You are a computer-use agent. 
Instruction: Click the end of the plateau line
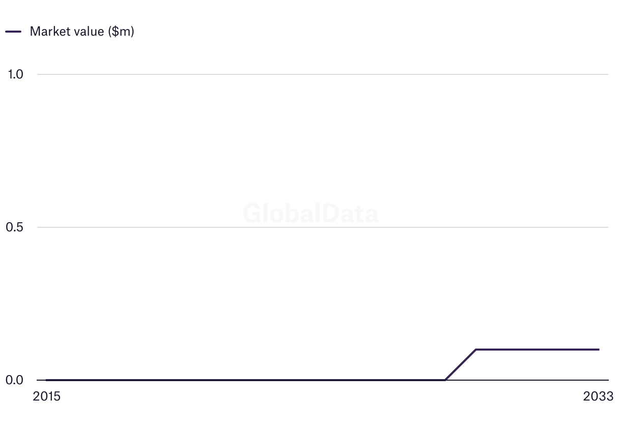tap(599, 350)
